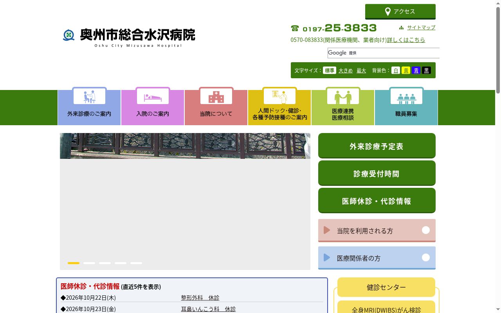Follow the 詳しくはこちら link

pyautogui.click(x=406, y=40)
